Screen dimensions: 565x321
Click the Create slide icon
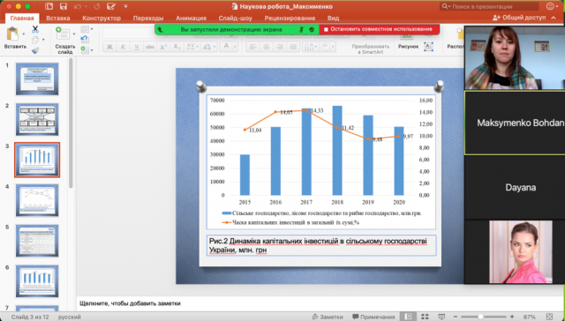coord(63,34)
